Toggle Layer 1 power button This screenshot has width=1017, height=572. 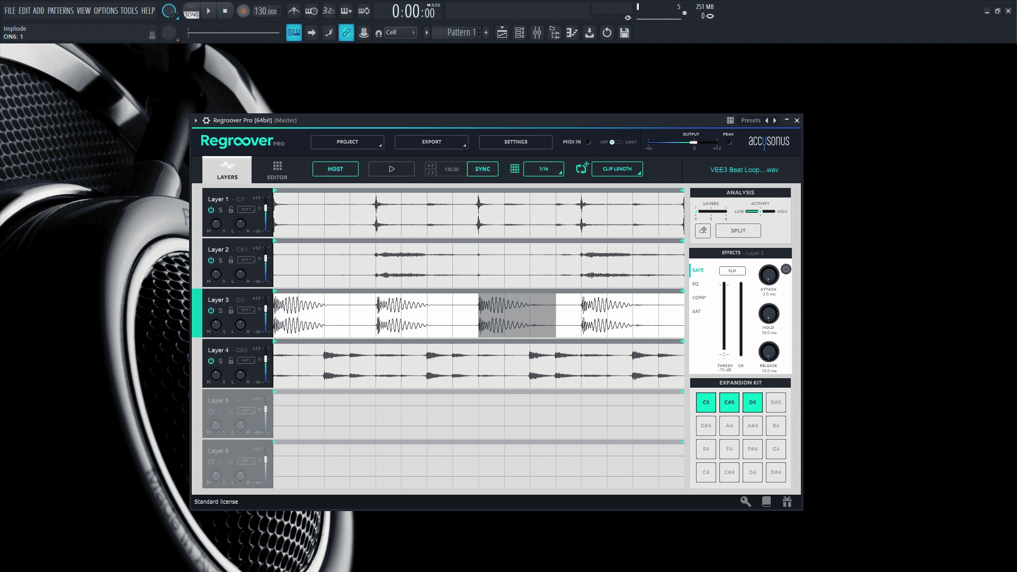211,210
